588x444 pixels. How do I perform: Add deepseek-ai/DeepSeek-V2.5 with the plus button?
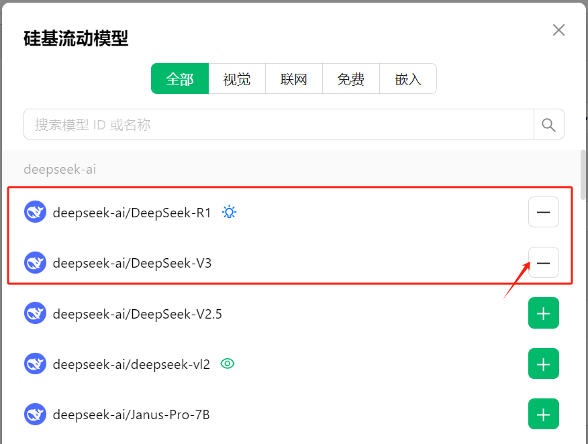543,313
